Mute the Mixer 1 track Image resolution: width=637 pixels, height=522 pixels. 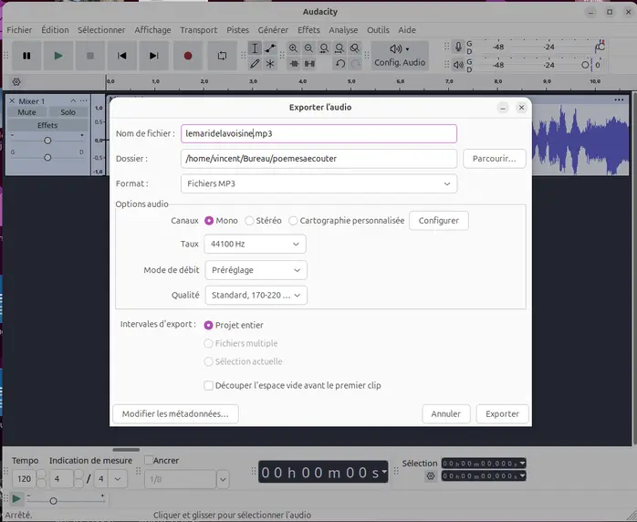(x=26, y=112)
